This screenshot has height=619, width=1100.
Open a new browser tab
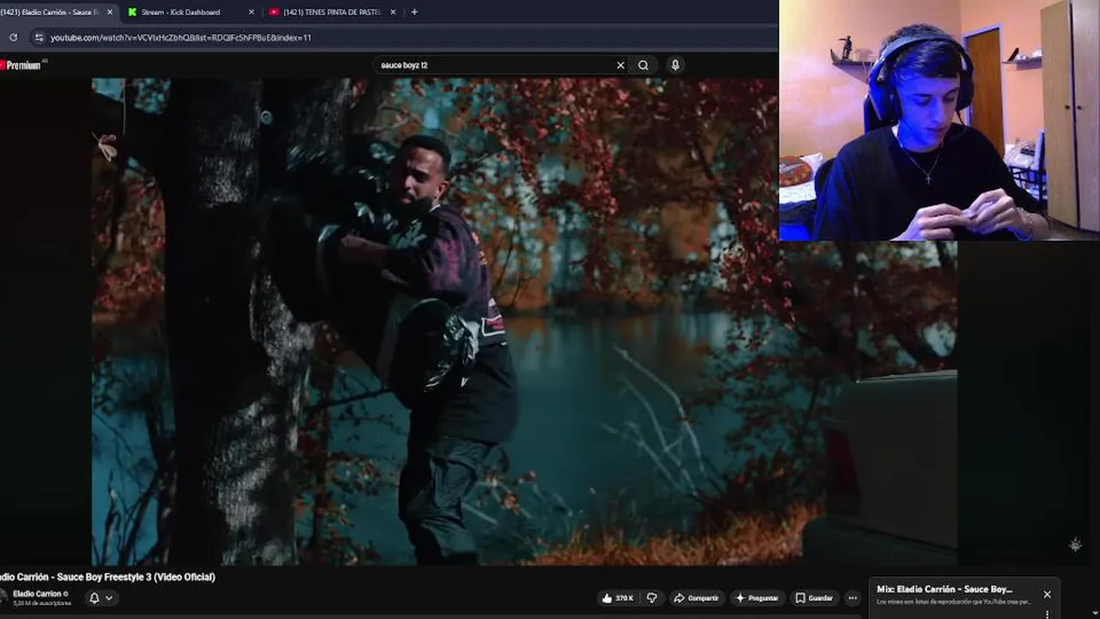(414, 12)
